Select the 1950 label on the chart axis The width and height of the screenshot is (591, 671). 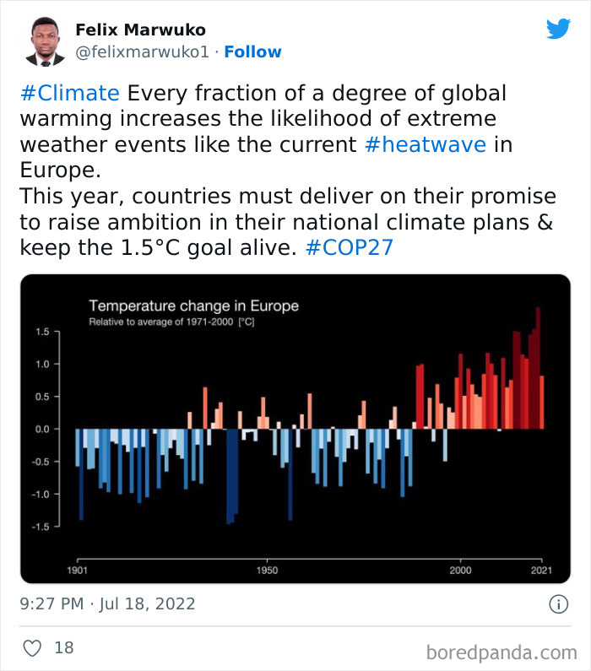(268, 571)
